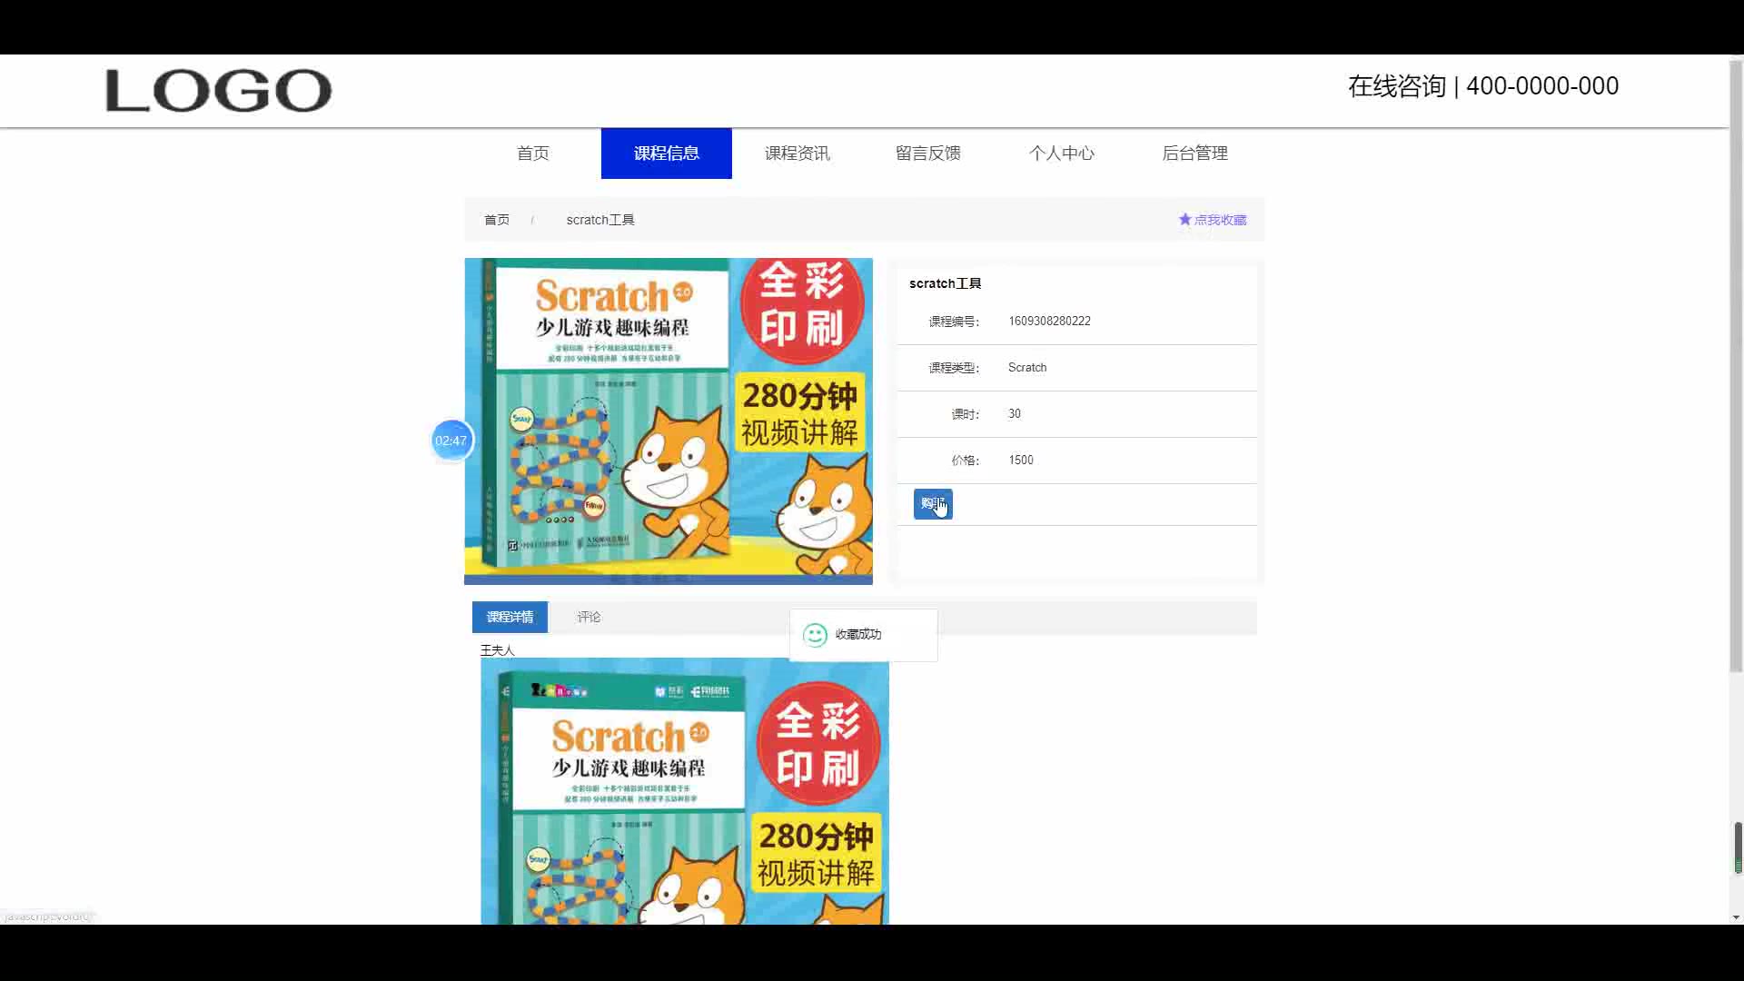Click the blue 02:47 timer circle
This screenshot has height=981, width=1744.
pyautogui.click(x=451, y=441)
